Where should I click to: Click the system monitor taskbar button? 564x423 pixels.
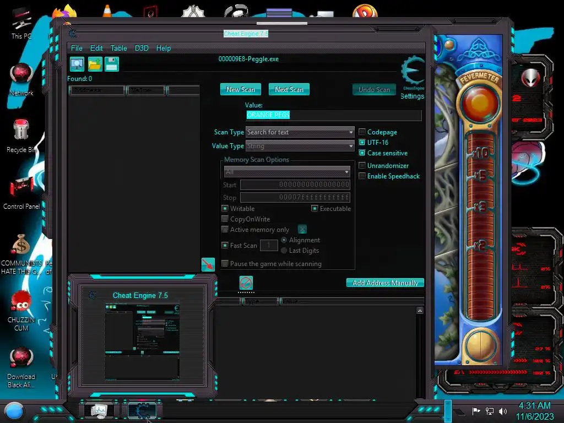point(99,410)
